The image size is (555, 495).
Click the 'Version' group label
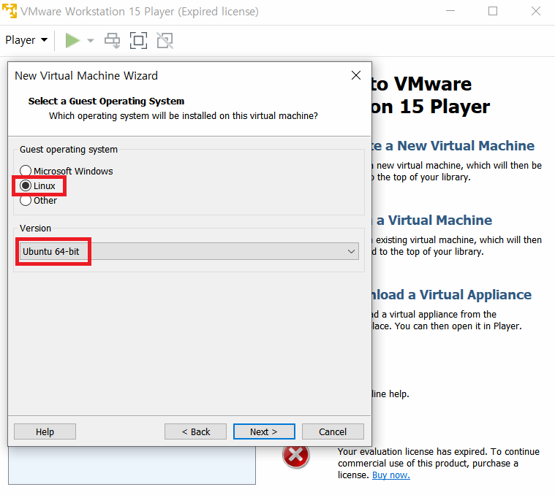click(x=35, y=229)
